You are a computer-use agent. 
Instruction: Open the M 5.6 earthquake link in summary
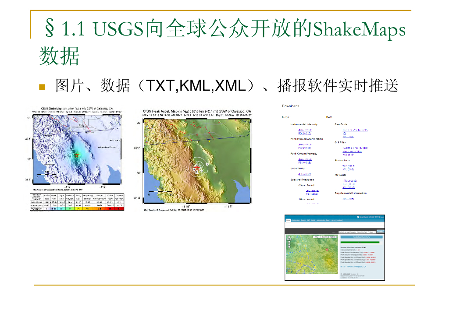click(353, 267)
